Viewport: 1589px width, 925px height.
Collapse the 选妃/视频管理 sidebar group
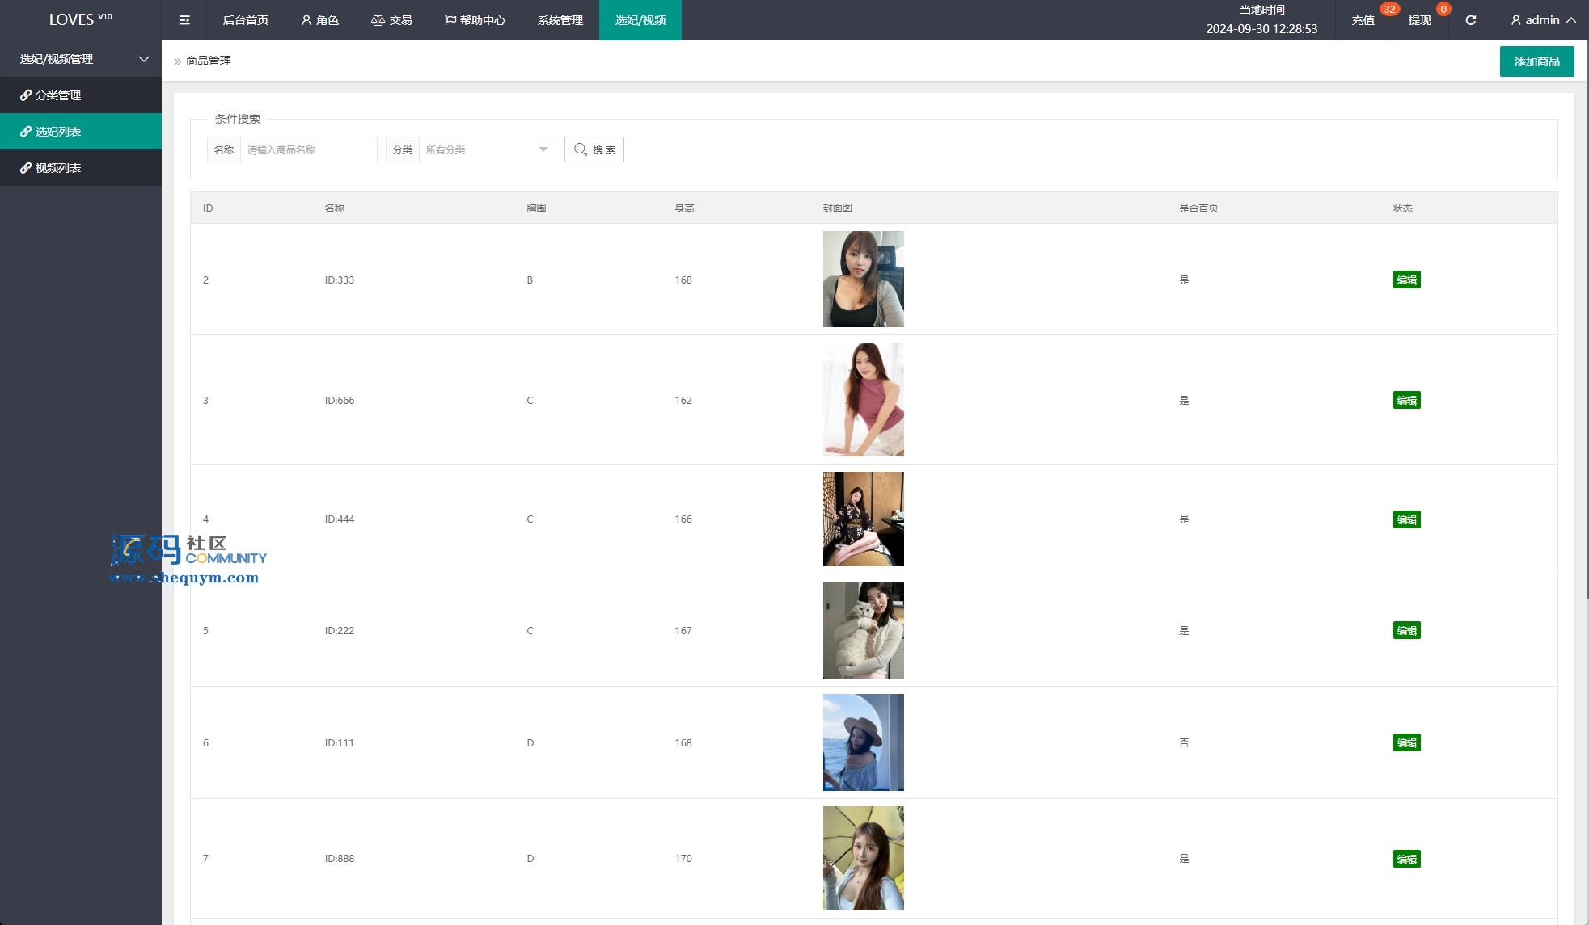tap(81, 59)
